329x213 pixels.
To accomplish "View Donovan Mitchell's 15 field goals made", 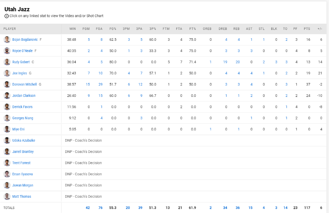I will [88, 84].
